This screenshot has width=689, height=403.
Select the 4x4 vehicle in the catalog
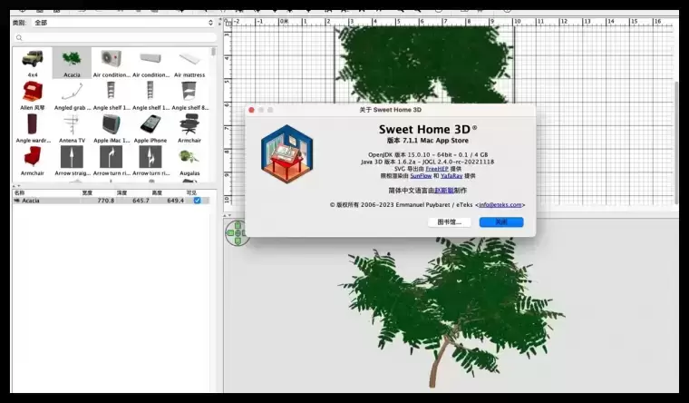click(x=33, y=63)
